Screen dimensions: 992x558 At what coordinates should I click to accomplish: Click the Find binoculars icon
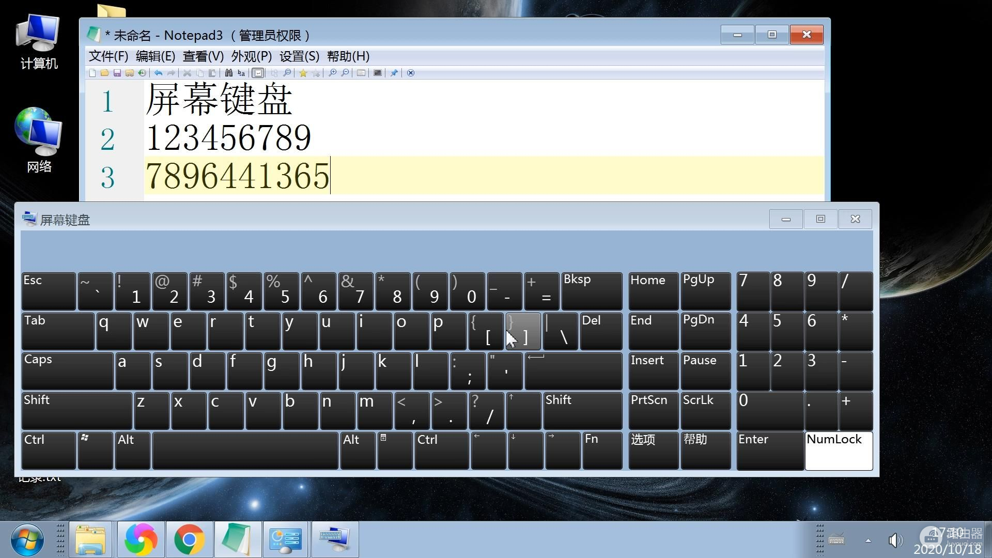point(228,73)
